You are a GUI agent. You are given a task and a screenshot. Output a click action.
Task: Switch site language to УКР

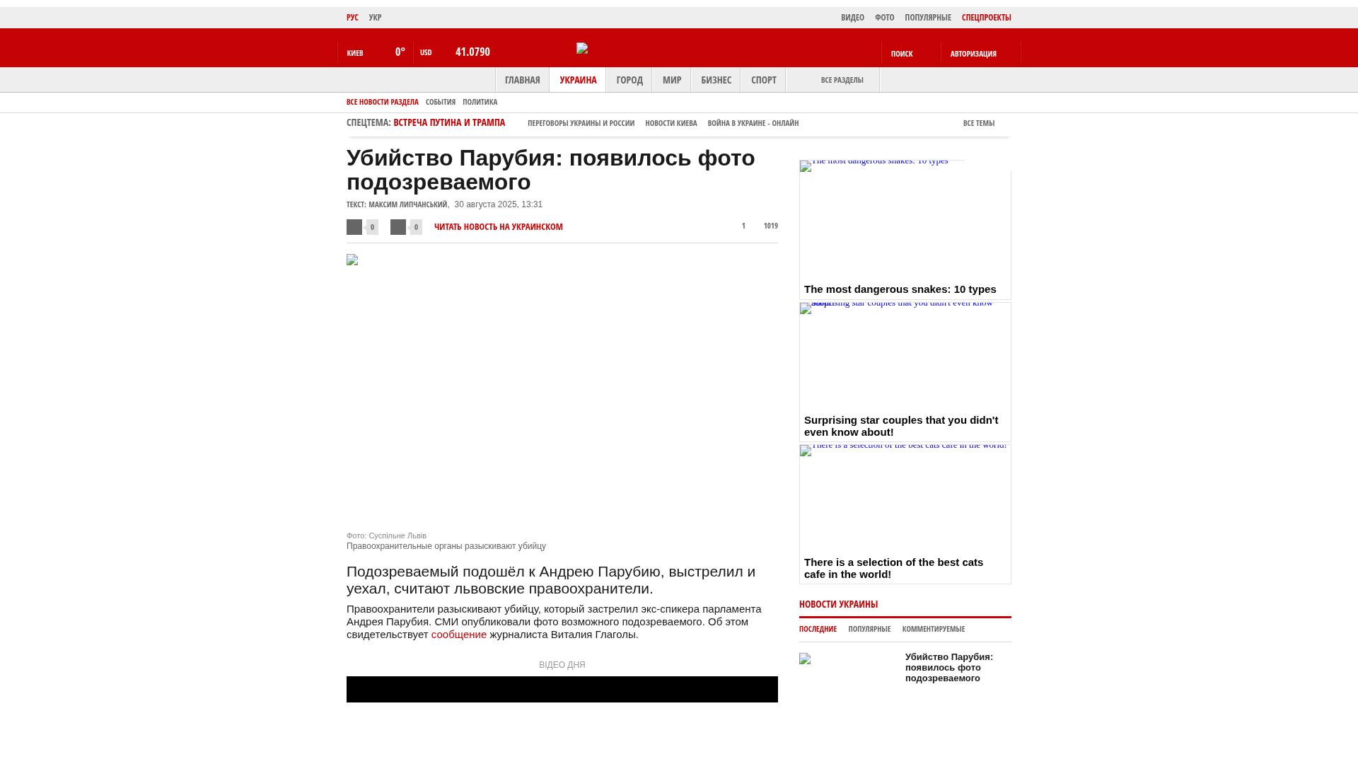tap(375, 18)
